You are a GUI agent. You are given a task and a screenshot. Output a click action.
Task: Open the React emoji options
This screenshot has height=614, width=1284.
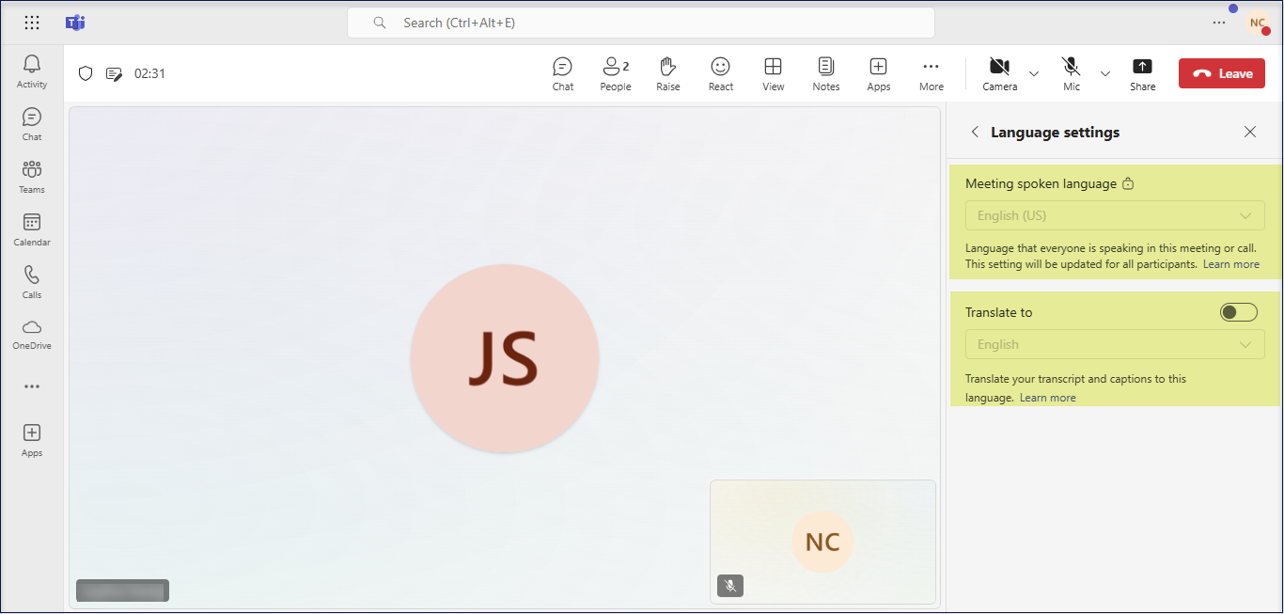[x=720, y=73]
